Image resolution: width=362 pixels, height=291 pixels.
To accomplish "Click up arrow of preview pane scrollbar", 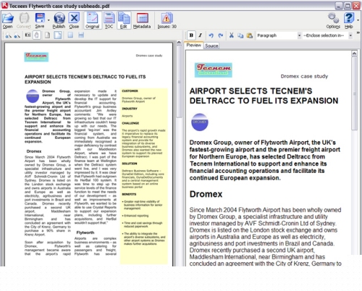I will click(x=354, y=54).
